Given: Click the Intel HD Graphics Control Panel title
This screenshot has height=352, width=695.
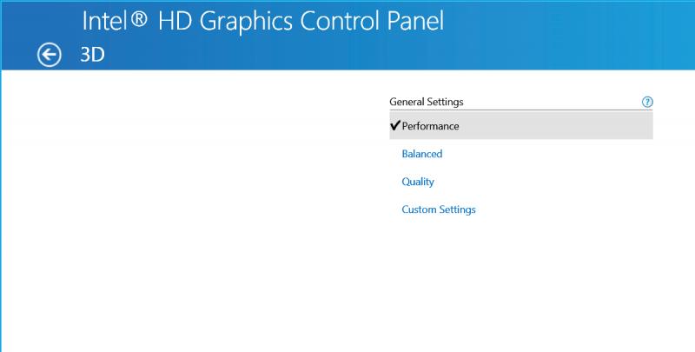Looking at the screenshot, I should tap(263, 21).
